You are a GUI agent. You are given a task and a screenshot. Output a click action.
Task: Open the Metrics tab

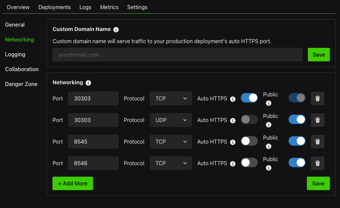(x=109, y=7)
